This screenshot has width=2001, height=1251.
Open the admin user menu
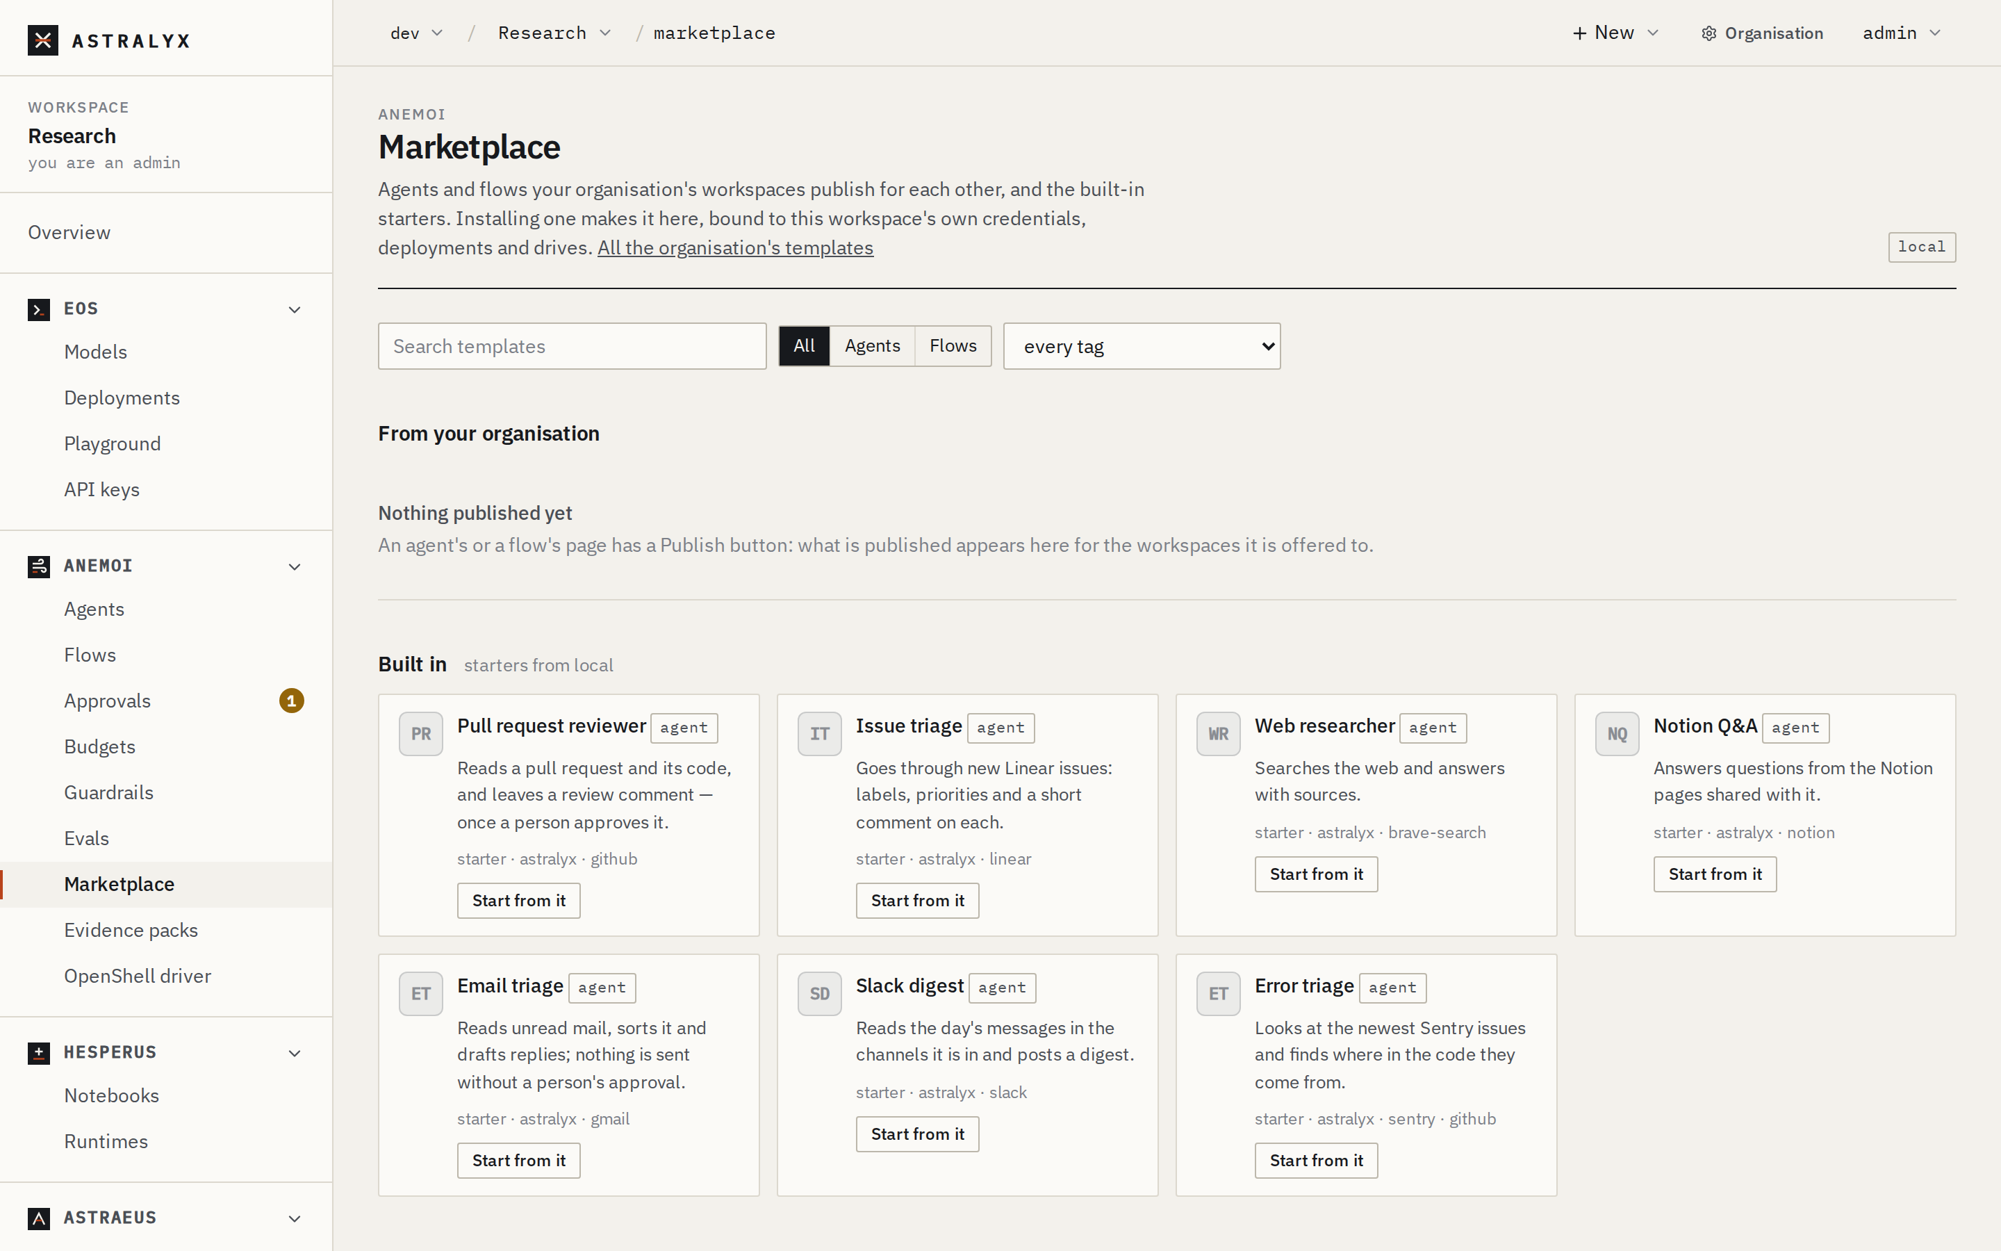click(1900, 33)
